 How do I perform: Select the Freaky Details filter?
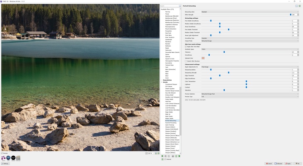pyautogui.click(x=169, y=99)
